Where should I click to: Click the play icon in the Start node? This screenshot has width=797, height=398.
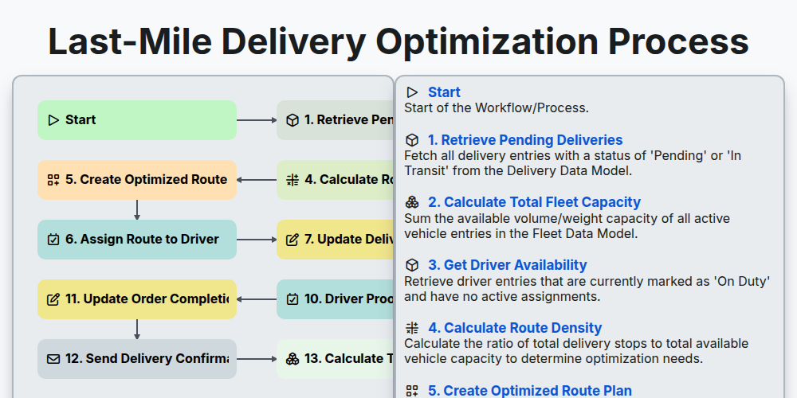53,120
